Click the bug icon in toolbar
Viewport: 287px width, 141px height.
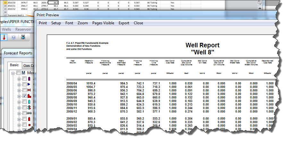coord(23,37)
